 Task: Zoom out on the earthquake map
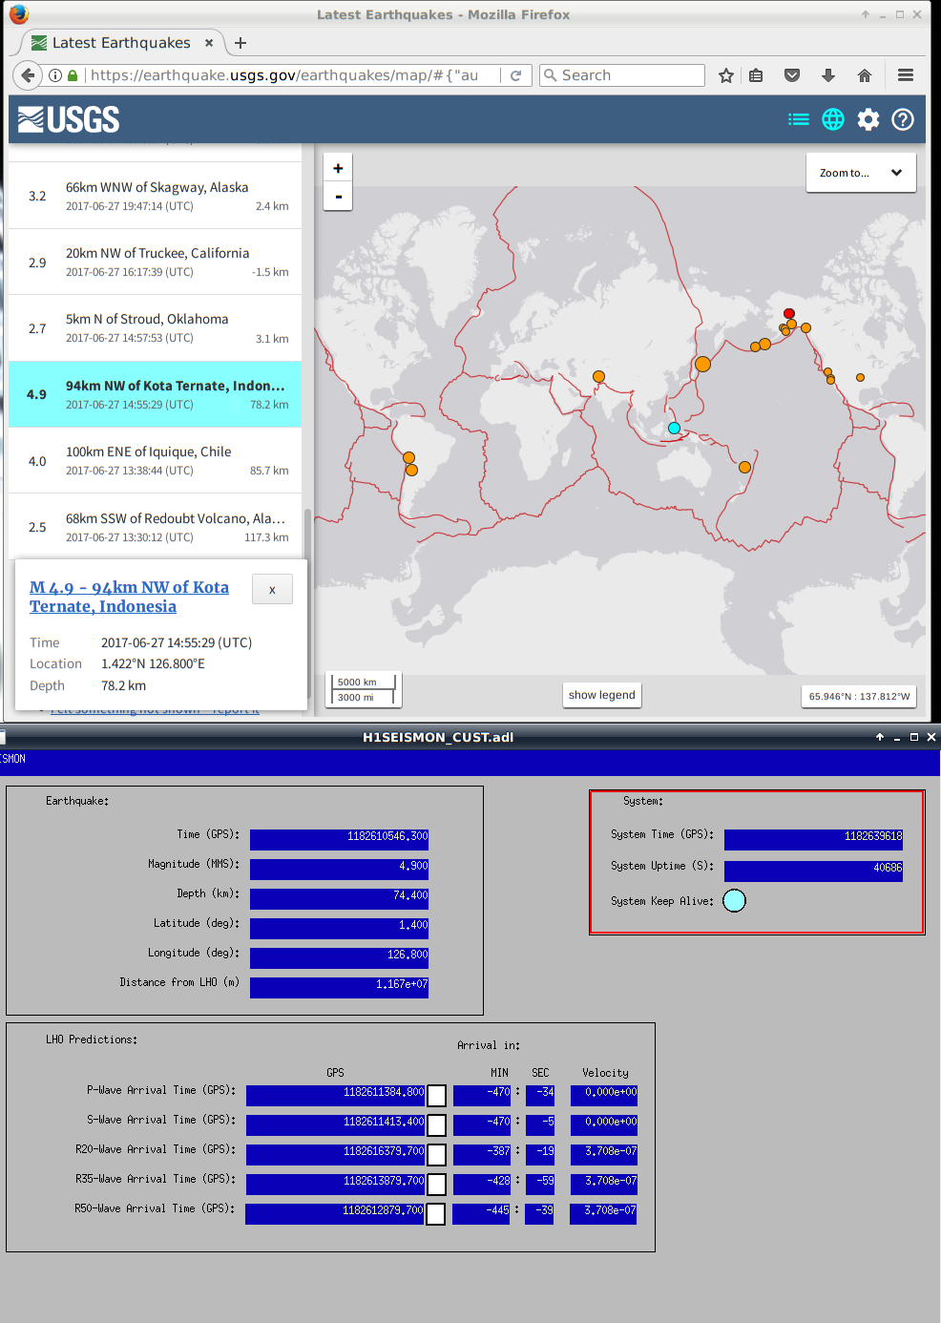pyautogui.click(x=338, y=196)
